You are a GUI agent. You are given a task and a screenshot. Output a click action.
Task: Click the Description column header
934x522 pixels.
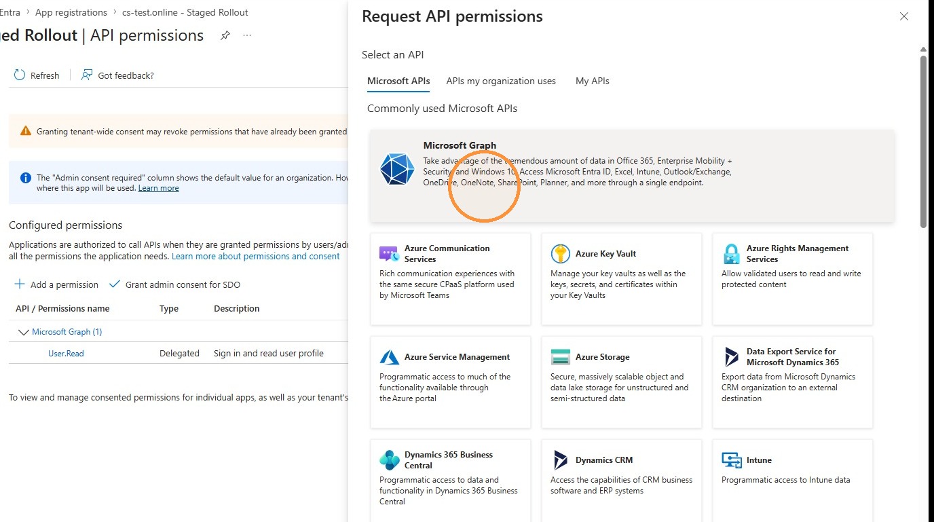pyautogui.click(x=237, y=308)
